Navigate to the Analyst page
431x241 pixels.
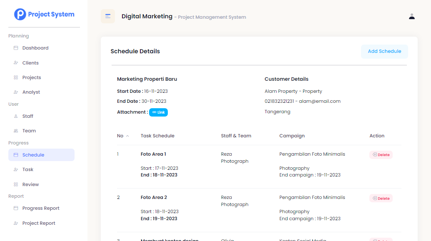pos(41,92)
